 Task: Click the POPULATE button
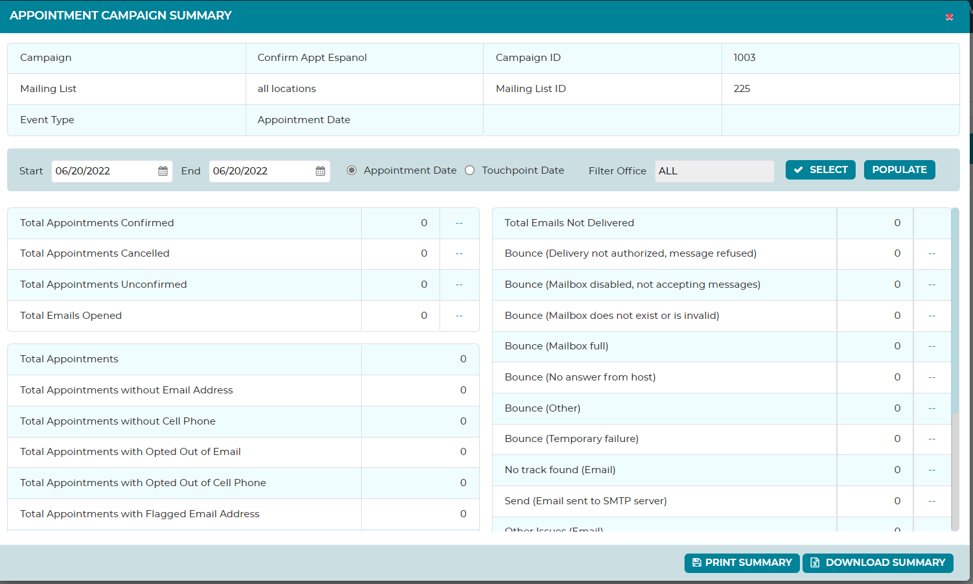pyautogui.click(x=899, y=170)
